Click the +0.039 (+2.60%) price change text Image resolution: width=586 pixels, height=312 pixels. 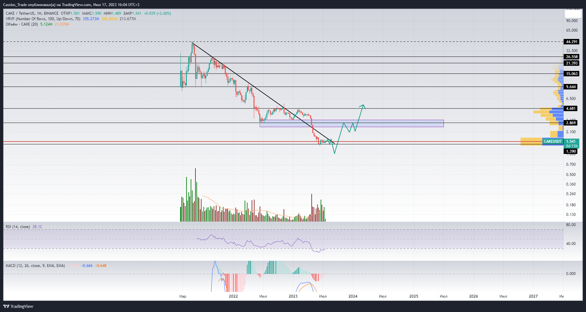[x=157, y=13]
